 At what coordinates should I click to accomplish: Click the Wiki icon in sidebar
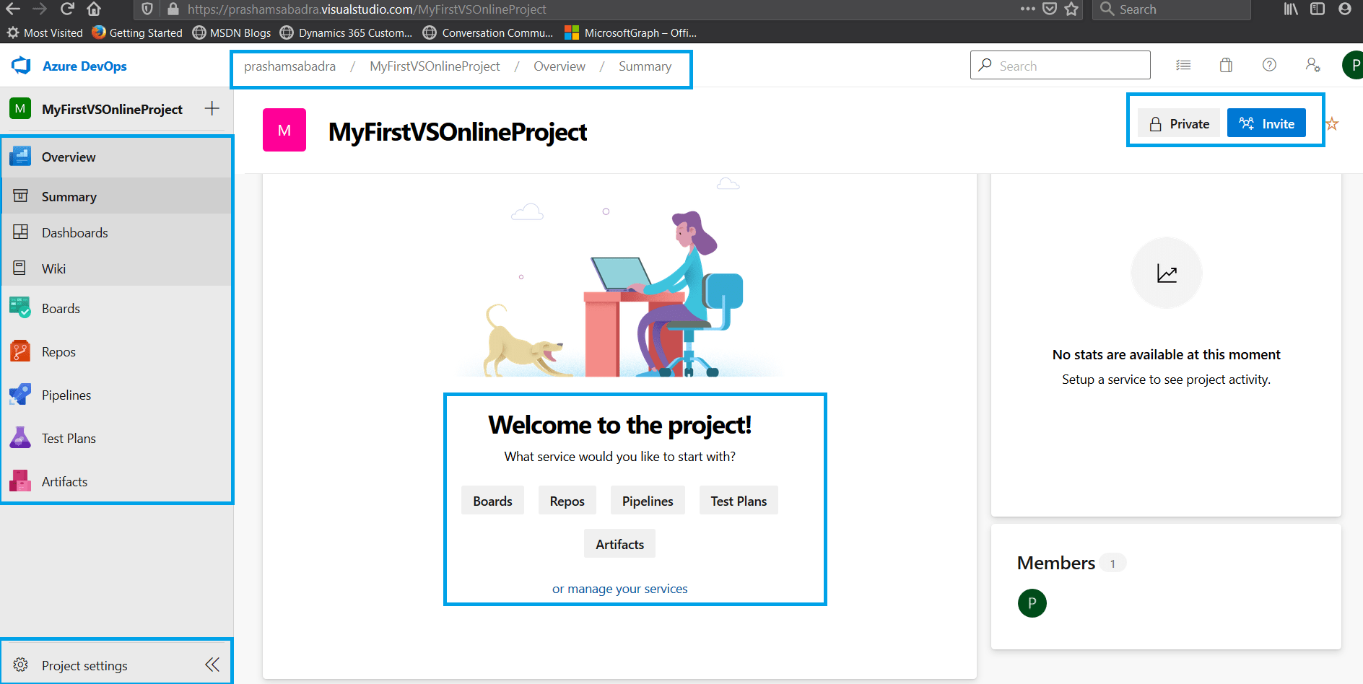point(21,268)
